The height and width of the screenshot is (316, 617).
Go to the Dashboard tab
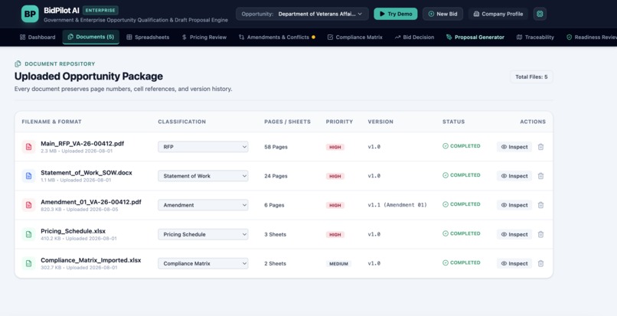[38, 37]
